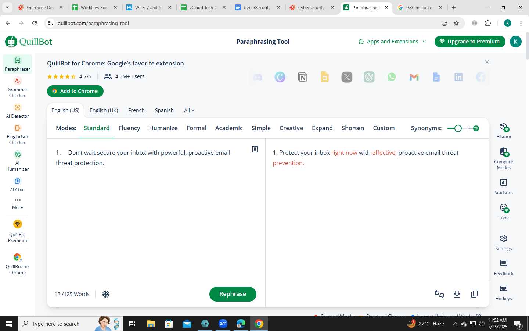Click WhatsApp icon in extension banner
529x331 pixels.
(392, 77)
